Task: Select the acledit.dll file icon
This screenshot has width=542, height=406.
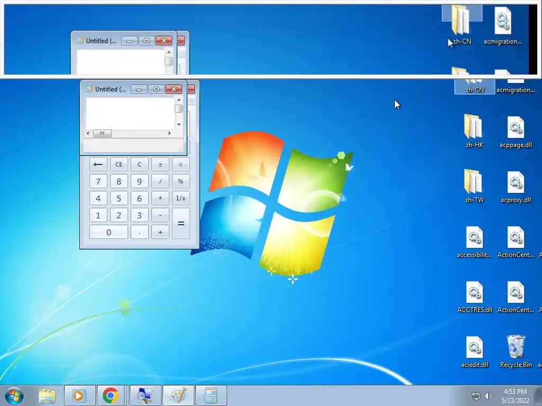Action: click(474, 352)
